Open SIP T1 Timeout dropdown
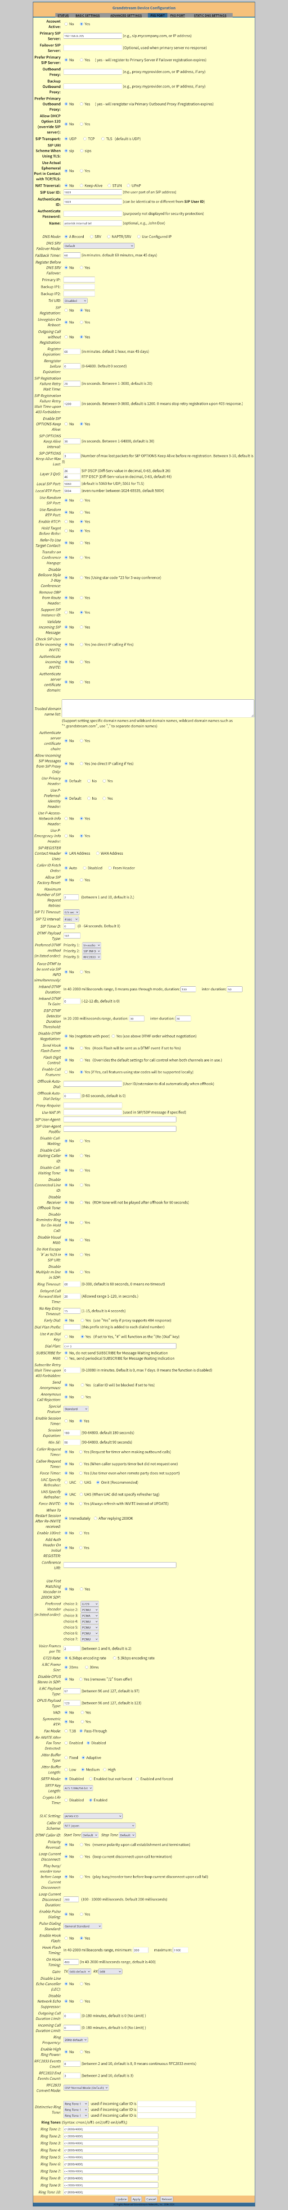Image resolution: width=288 pixels, height=2210 pixels. pos(71,912)
